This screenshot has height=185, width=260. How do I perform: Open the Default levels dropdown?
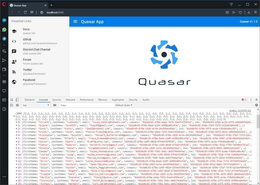[x=124, y=105]
